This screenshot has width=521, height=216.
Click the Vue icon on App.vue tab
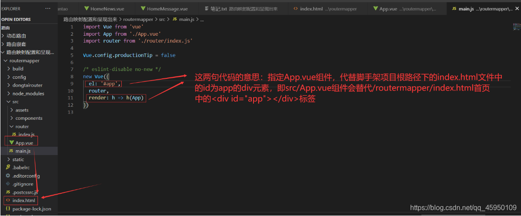click(375, 9)
